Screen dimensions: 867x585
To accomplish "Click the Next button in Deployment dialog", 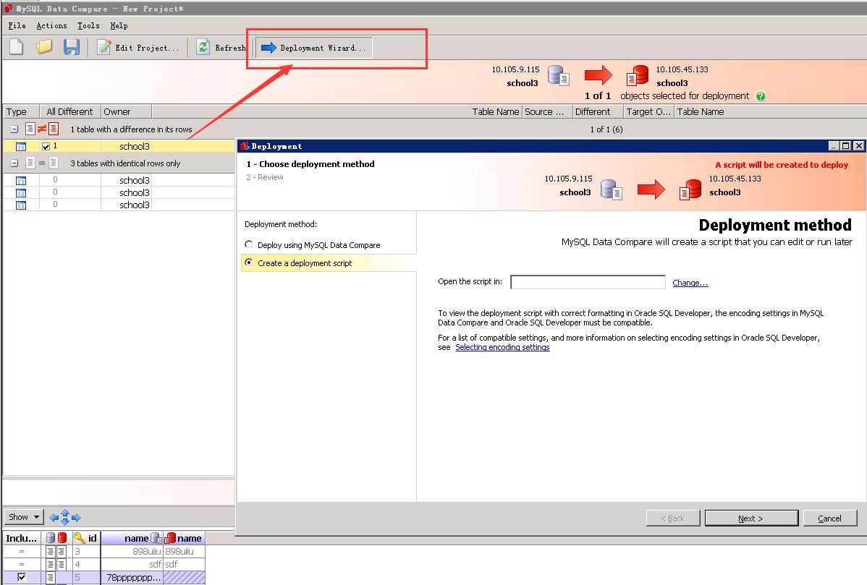I will pyautogui.click(x=751, y=518).
